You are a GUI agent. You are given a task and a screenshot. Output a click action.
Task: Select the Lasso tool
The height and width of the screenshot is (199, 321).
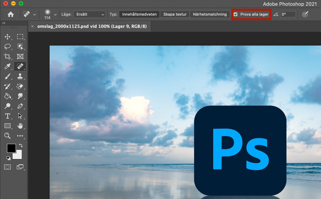point(8,47)
